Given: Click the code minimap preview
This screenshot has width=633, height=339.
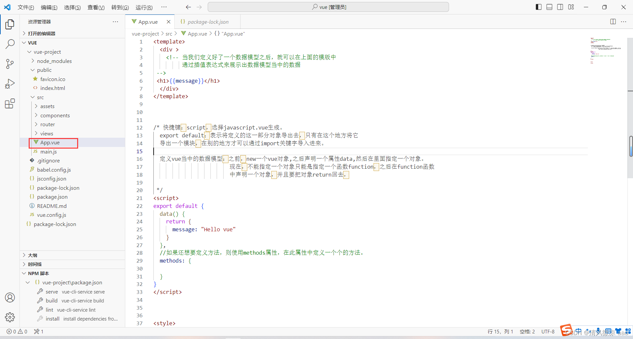Looking at the screenshot, I should click(606, 51).
